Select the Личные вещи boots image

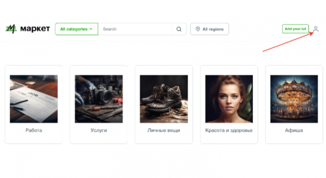click(164, 99)
